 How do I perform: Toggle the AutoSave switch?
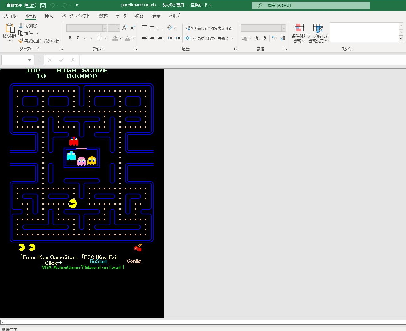pos(30,5)
